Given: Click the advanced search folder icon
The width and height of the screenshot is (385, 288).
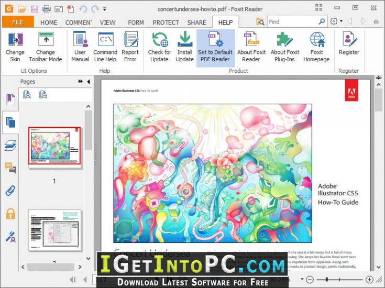Looking at the screenshot, I should coord(260,21).
